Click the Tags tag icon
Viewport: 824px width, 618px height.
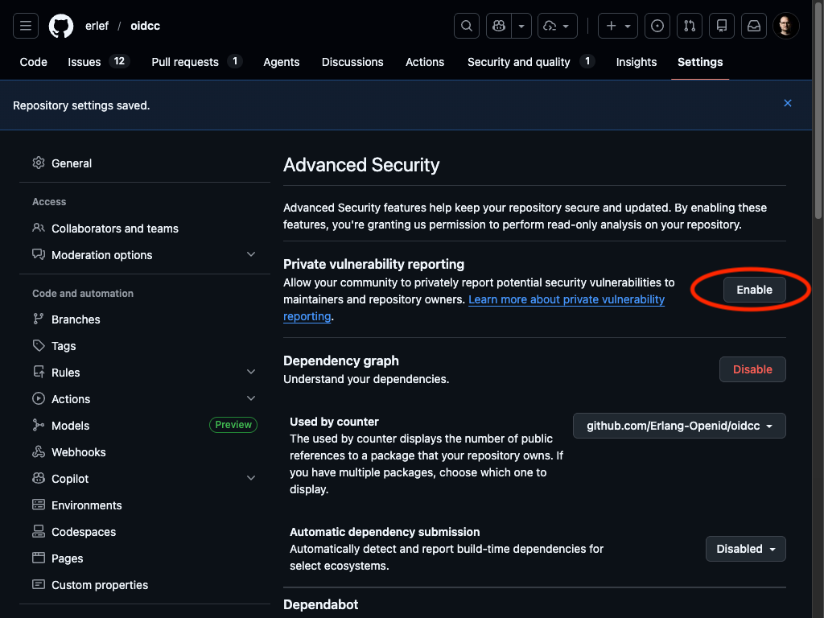[39, 346]
